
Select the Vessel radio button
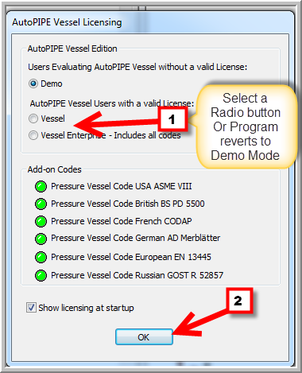click(33, 119)
